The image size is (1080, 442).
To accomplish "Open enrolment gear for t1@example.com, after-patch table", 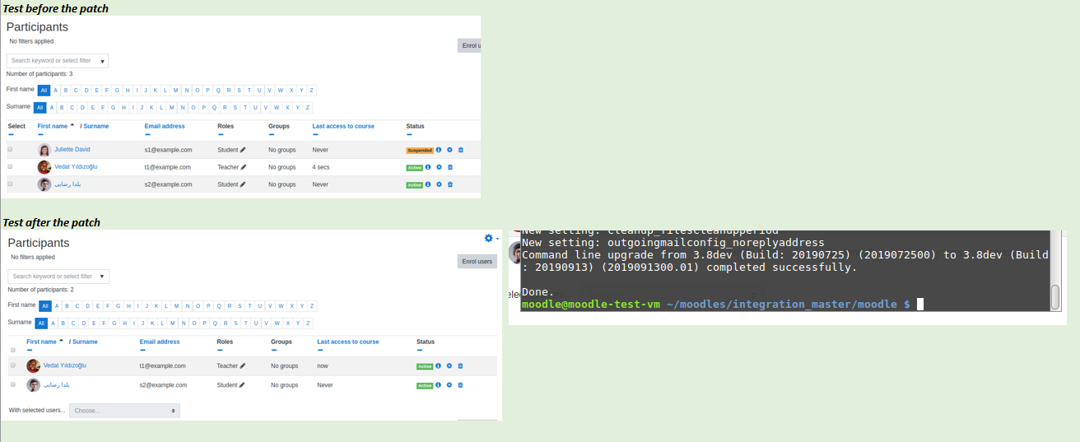I will 449,365.
